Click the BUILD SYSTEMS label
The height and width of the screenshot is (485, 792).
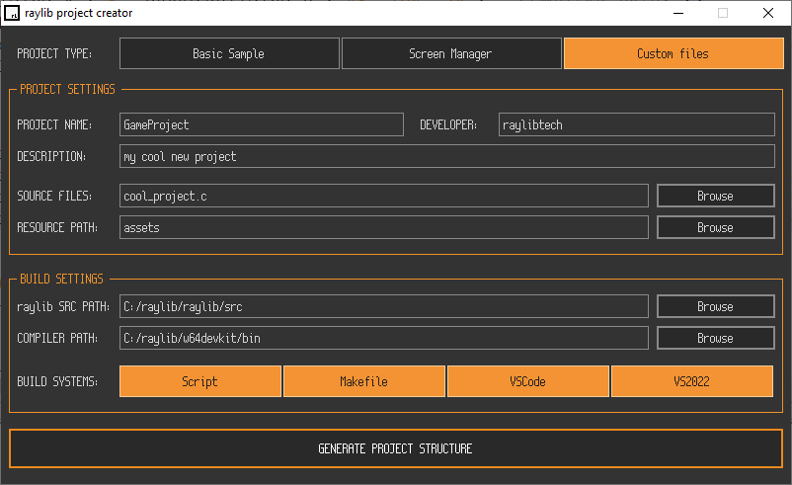point(57,381)
